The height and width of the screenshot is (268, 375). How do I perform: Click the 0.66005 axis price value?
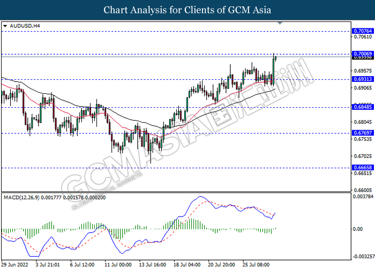[x=363, y=190]
